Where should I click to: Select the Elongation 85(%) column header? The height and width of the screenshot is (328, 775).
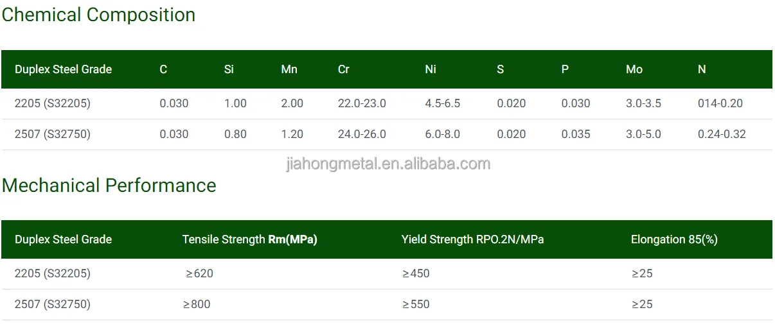click(x=674, y=239)
